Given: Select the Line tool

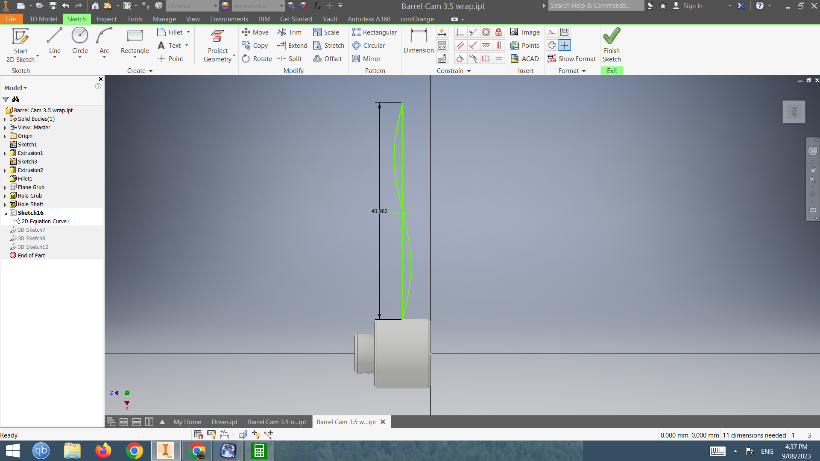Looking at the screenshot, I should [54, 42].
